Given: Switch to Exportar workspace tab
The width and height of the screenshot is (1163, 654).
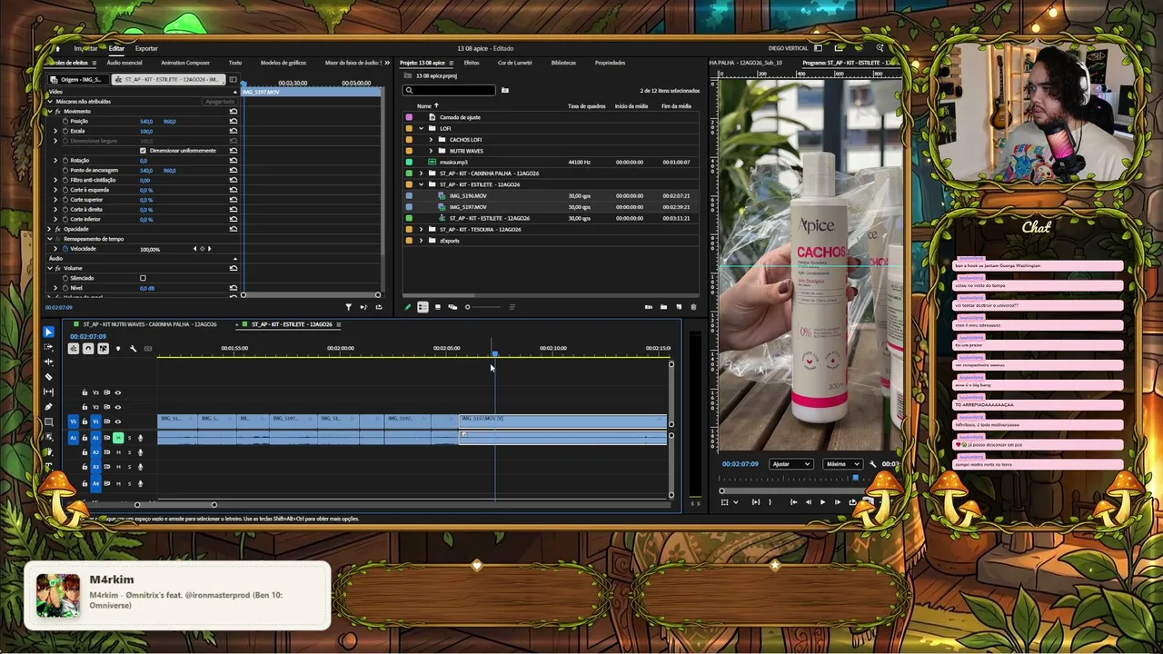Looking at the screenshot, I should coord(146,48).
